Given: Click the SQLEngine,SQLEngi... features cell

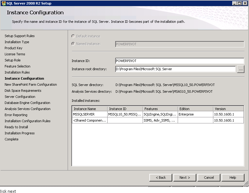Looking at the screenshot, I should click(160, 114).
